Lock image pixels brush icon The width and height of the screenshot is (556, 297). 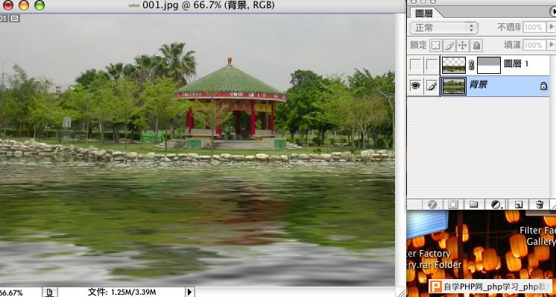(449, 46)
